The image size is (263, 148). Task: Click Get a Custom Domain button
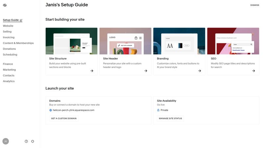point(64,118)
